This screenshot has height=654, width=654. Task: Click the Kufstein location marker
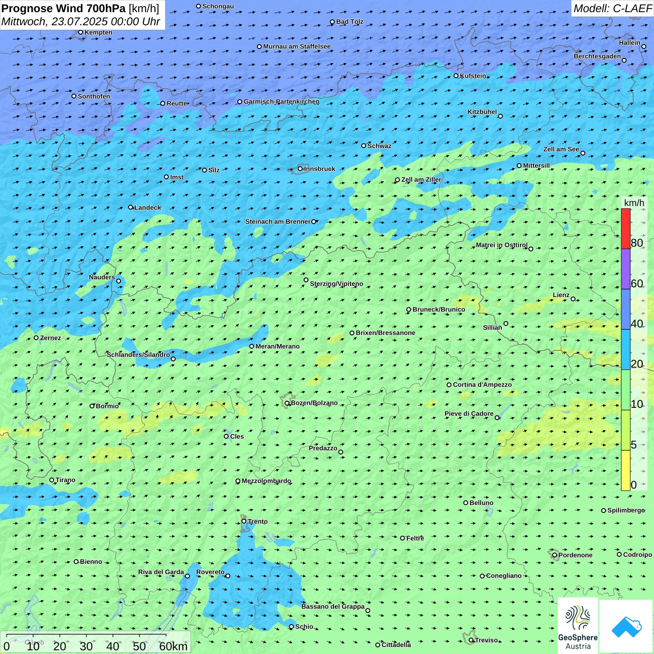coord(456,76)
